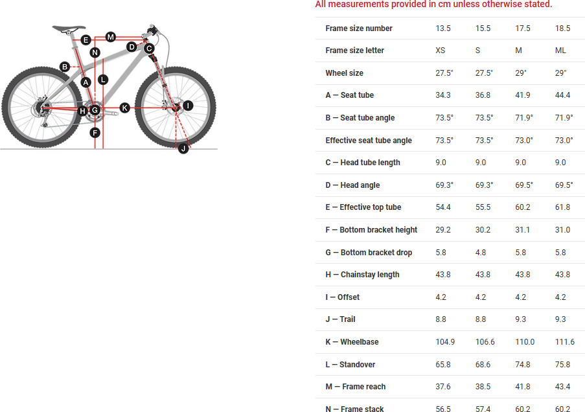Image resolution: width=585 pixels, height=412 pixels.
Task: Select the G marker at the bottom bracket
Action: [95, 110]
